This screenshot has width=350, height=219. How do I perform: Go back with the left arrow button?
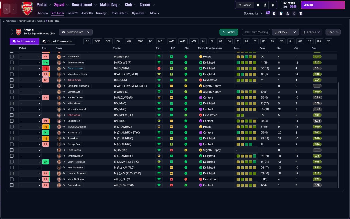point(6,8)
